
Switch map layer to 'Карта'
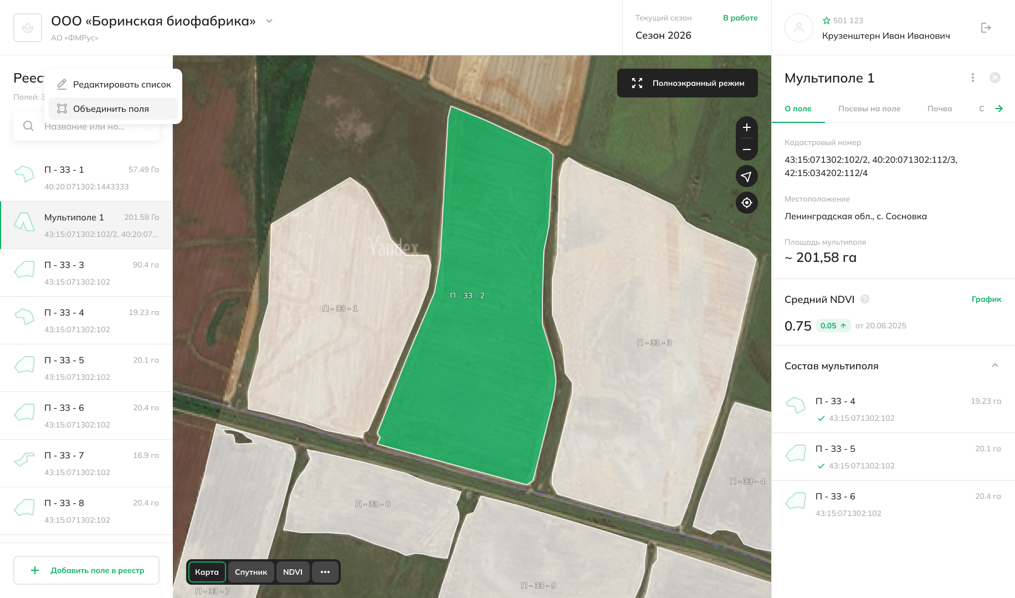pyautogui.click(x=207, y=572)
